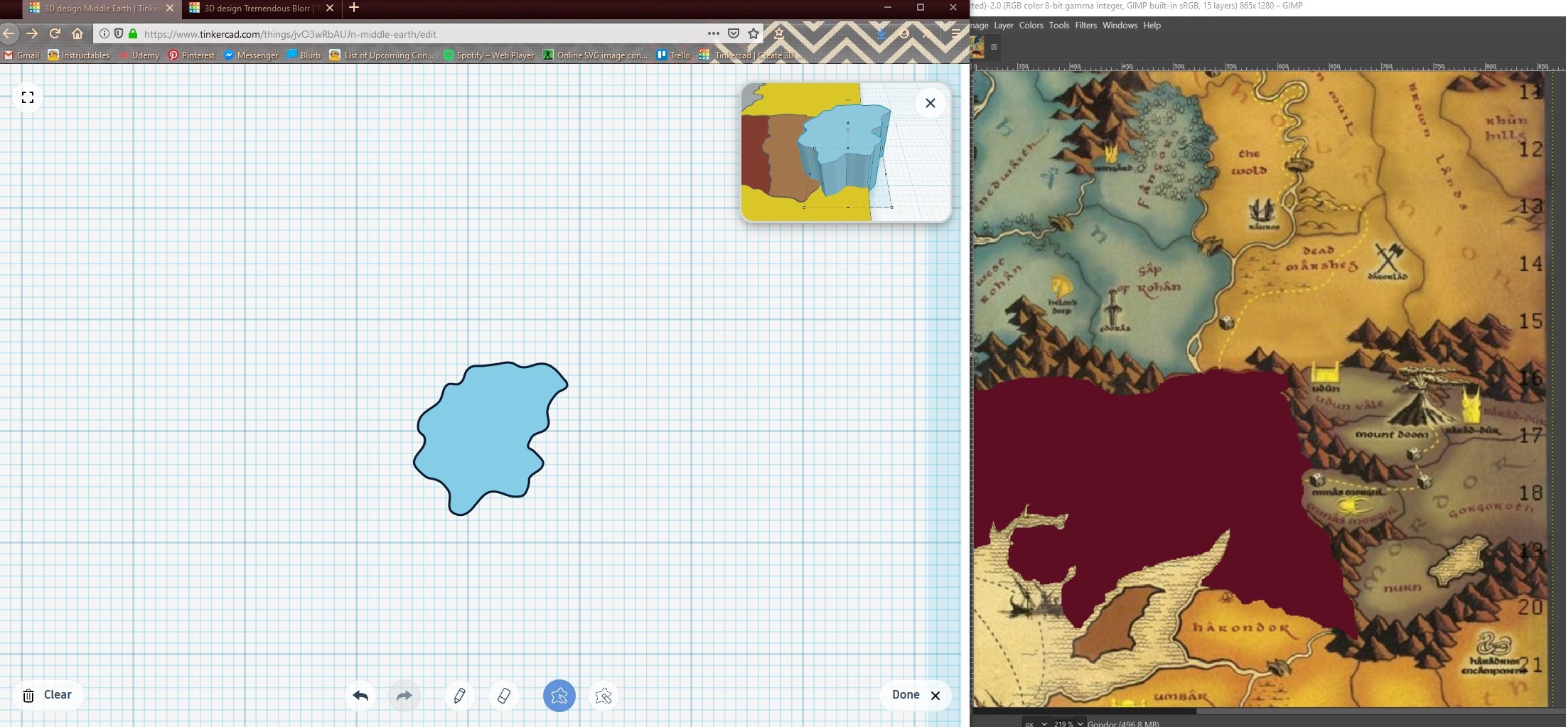Image resolution: width=1566 pixels, height=727 pixels.
Task: Click the 219 % zoom field in GIMP
Action: click(1063, 723)
